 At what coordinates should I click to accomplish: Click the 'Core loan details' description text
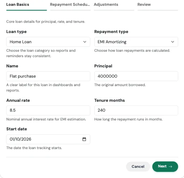(x=46, y=22)
